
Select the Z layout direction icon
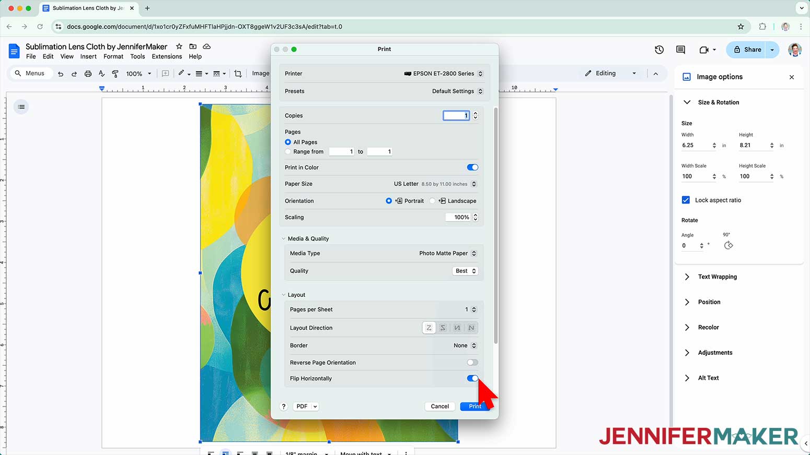tap(429, 328)
